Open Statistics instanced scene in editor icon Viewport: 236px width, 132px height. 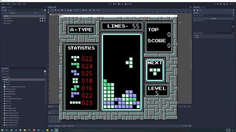(40, 18)
